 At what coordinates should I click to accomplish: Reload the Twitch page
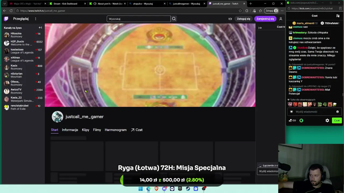pos(11,11)
